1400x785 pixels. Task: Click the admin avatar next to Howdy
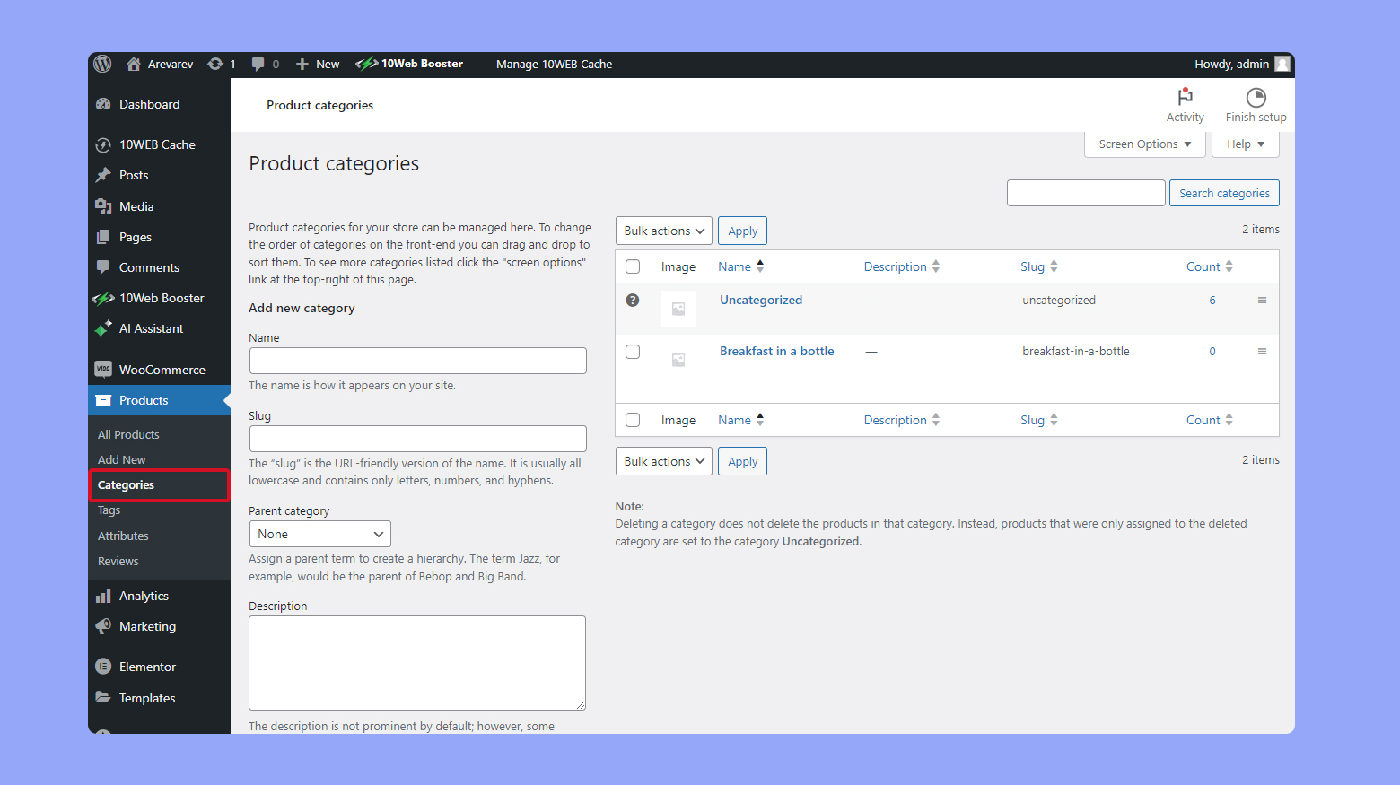[1282, 64]
